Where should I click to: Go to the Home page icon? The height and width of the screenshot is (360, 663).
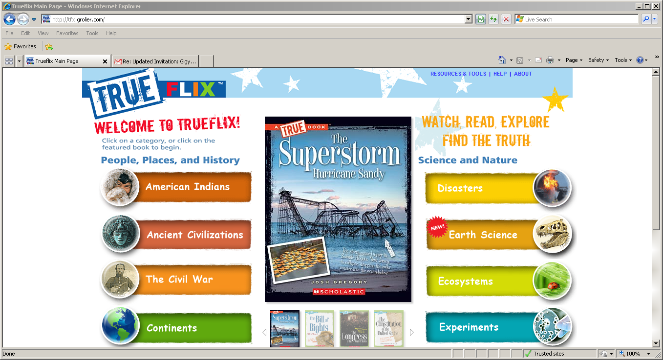[x=502, y=60]
